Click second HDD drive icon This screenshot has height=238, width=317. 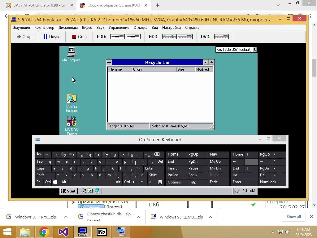click(x=185, y=37)
